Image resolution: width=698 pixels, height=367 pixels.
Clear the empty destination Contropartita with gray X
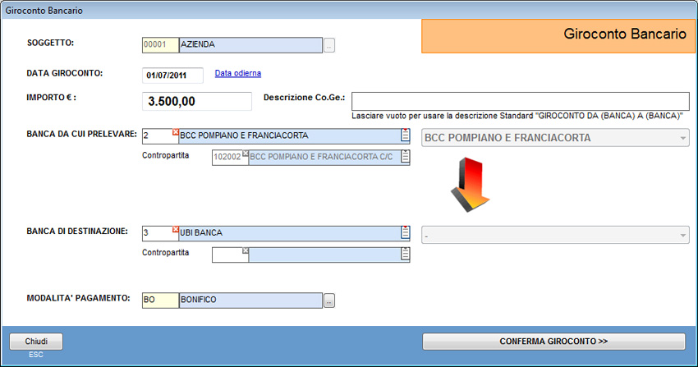coord(245,250)
